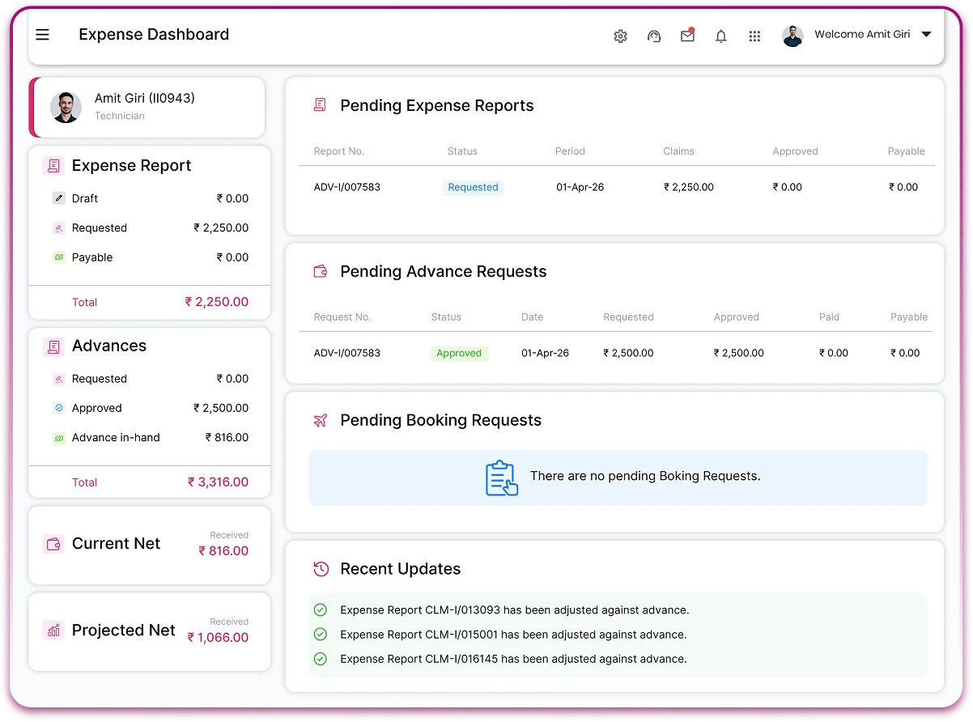Open advance request ADV-I/007583 in Pending Advance Requests

click(x=346, y=353)
